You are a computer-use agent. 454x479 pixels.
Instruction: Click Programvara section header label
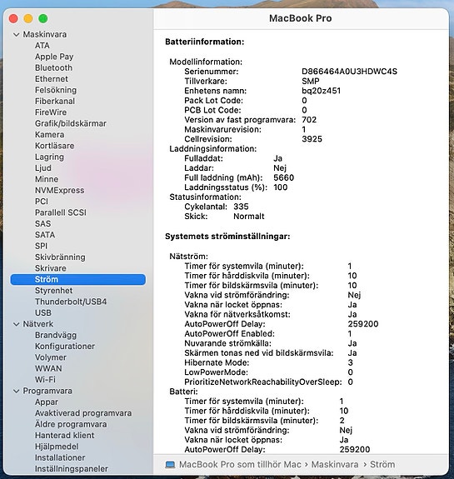pyautogui.click(x=47, y=391)
